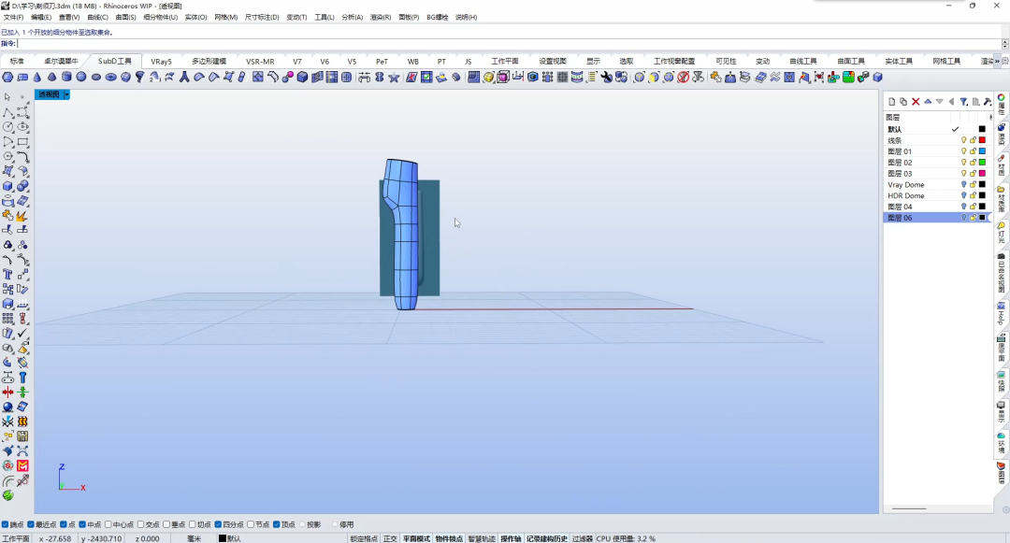The height and width of the screenshot is (543, 1010).
Task: Open the 曲线(C) menu
Action: click(x=97, y=18)
